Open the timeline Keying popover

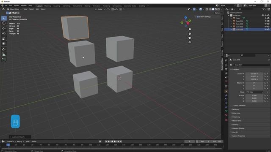[x=20, y=141]
